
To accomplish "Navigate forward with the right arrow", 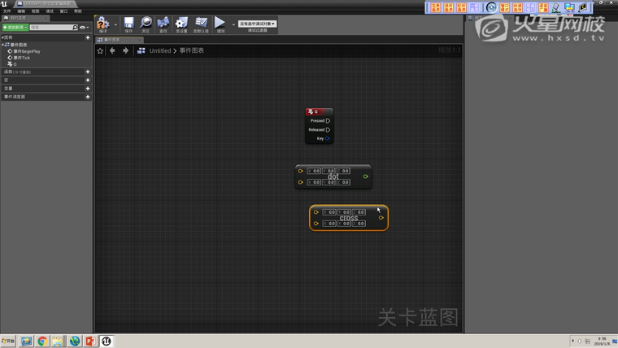I will point(125,50).
